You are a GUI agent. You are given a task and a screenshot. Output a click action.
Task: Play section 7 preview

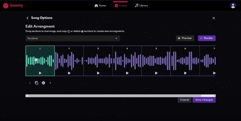214,73
